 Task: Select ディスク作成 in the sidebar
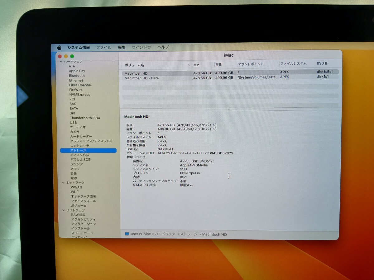click(80, 155)
